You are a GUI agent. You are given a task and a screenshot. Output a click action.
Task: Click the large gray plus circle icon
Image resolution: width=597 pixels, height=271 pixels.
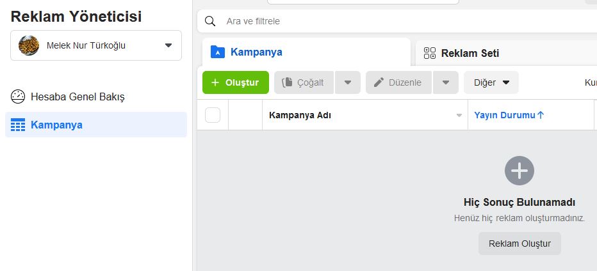pyautogui.click(x=519, y=171)
